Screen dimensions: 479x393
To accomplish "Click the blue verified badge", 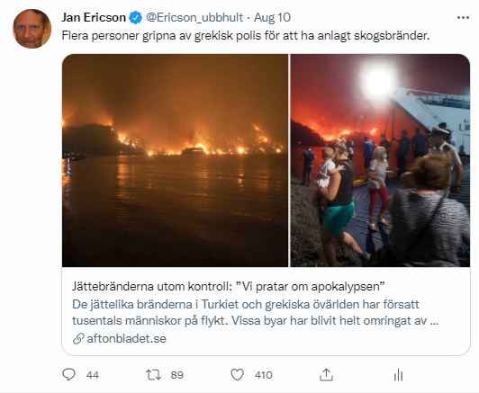I will (x=136, y=18).
